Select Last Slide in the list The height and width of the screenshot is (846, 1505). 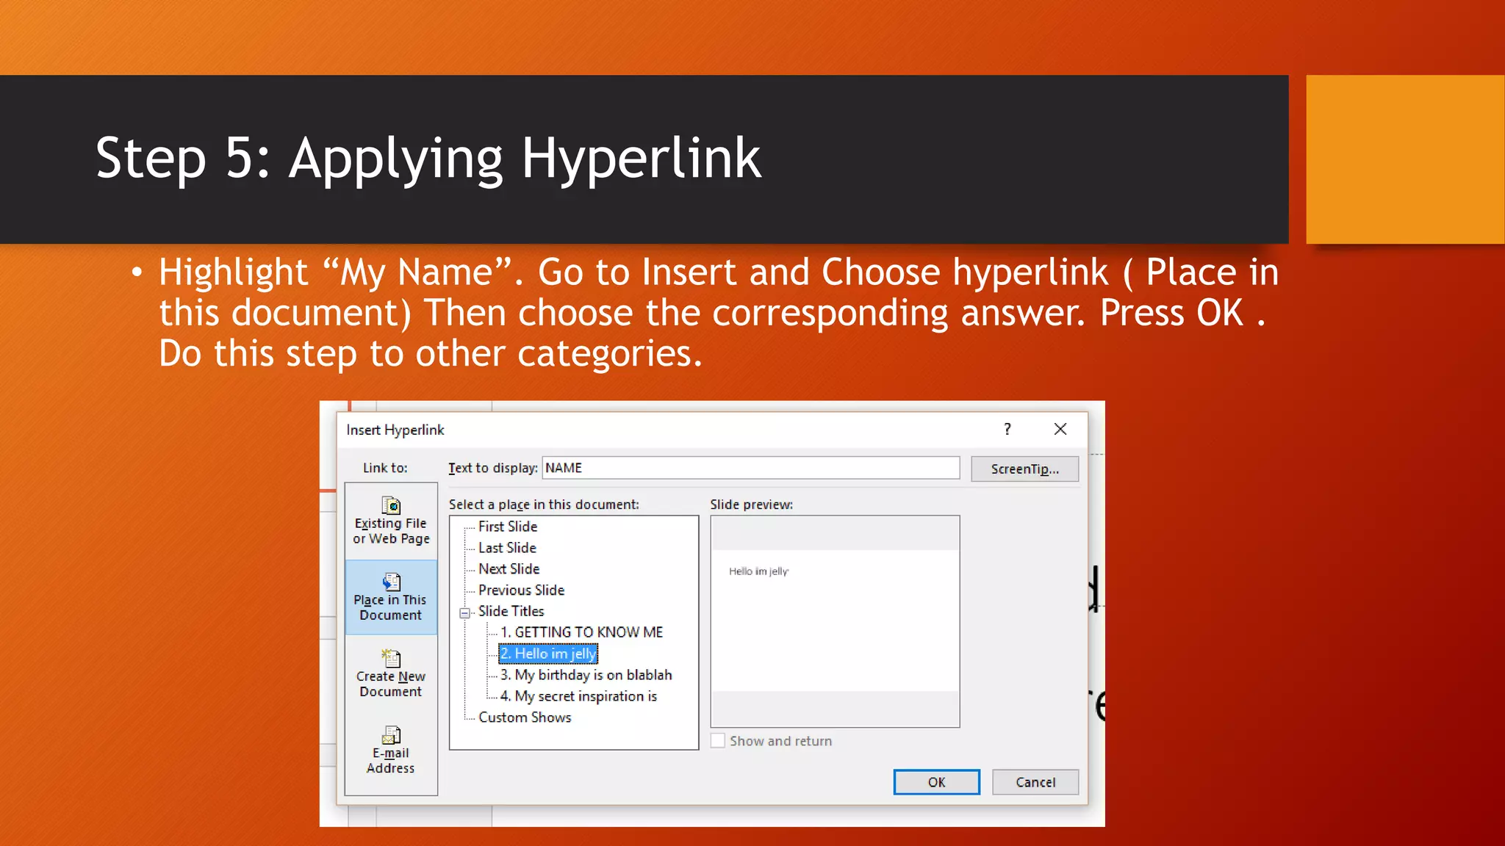pos(507,548)
